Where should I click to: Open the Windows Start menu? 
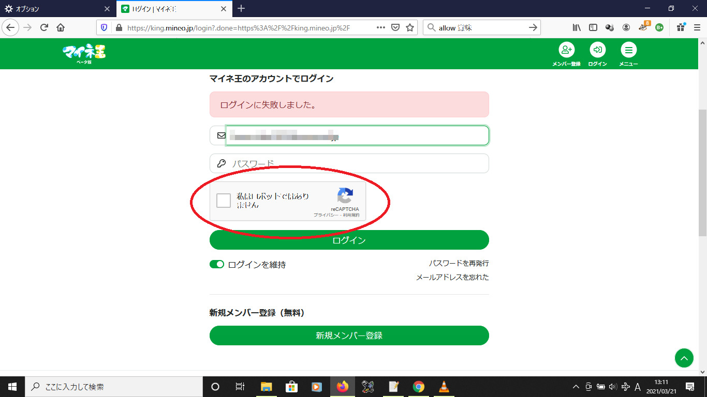[x=12, y=387]
